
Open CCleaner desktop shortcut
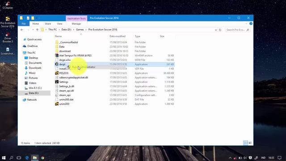pyautogui.click(x=8, y=5)
